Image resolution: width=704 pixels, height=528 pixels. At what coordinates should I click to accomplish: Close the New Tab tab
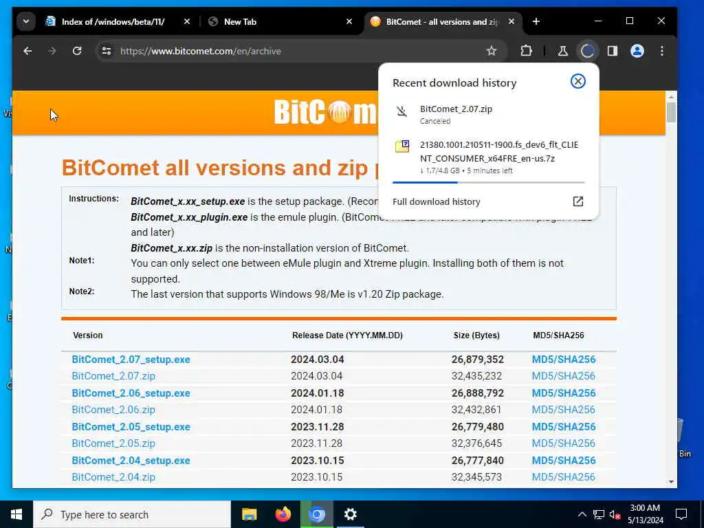click(349, 21)
